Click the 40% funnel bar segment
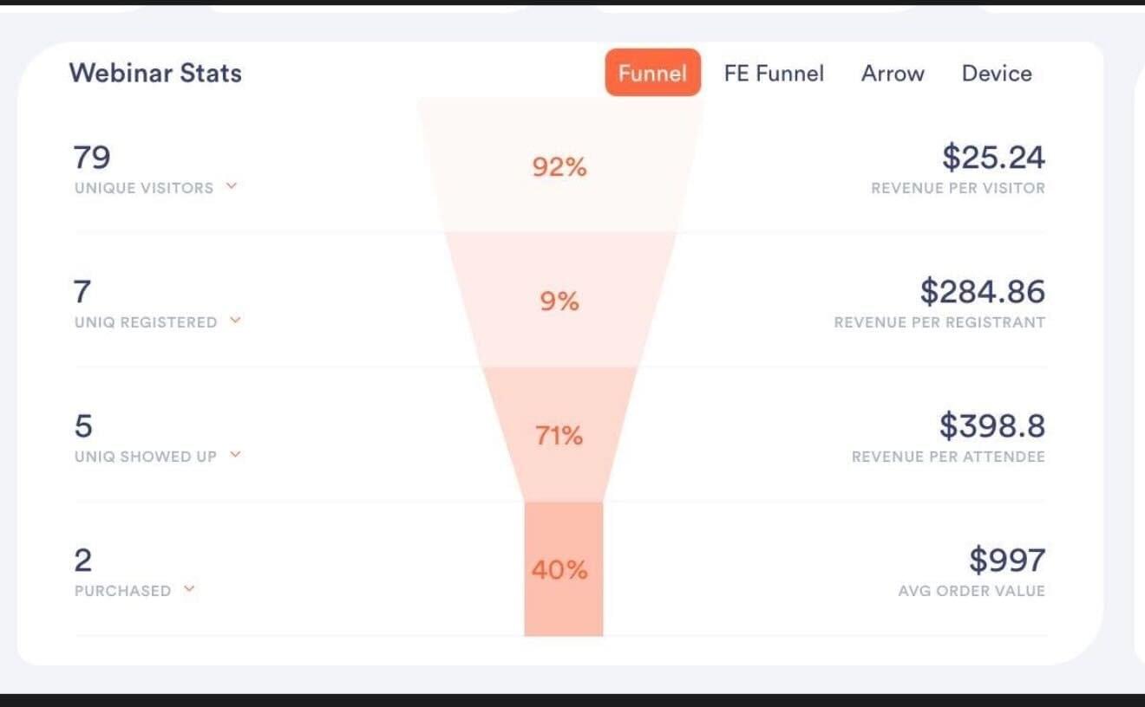The height and width of the screenshot is (707, 1145). (x=559, y=569)
